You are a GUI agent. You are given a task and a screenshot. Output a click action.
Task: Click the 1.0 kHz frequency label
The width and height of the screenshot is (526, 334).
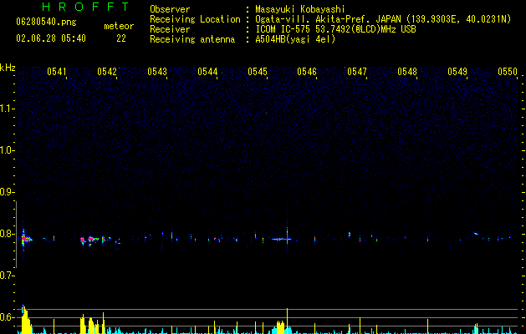pos(7,150)
